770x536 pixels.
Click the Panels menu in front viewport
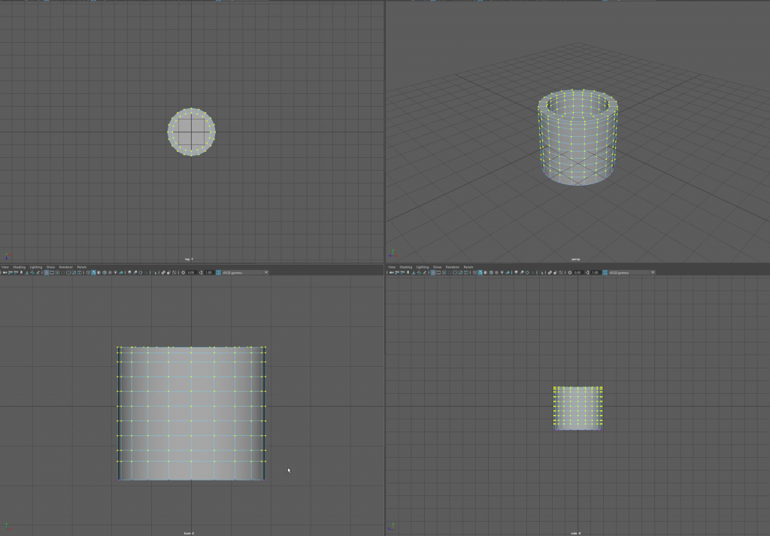click(x=81, y=267)
